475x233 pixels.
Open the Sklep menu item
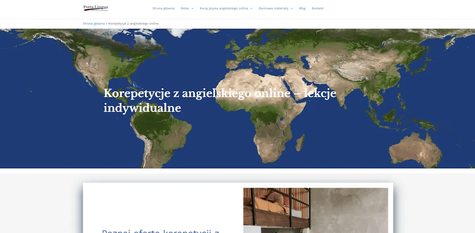click(x=185, y=8)
